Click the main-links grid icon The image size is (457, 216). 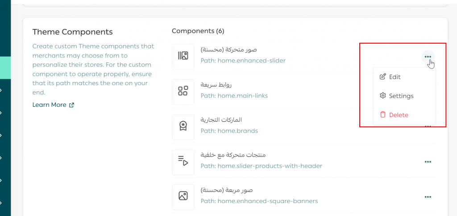[183, 91]
